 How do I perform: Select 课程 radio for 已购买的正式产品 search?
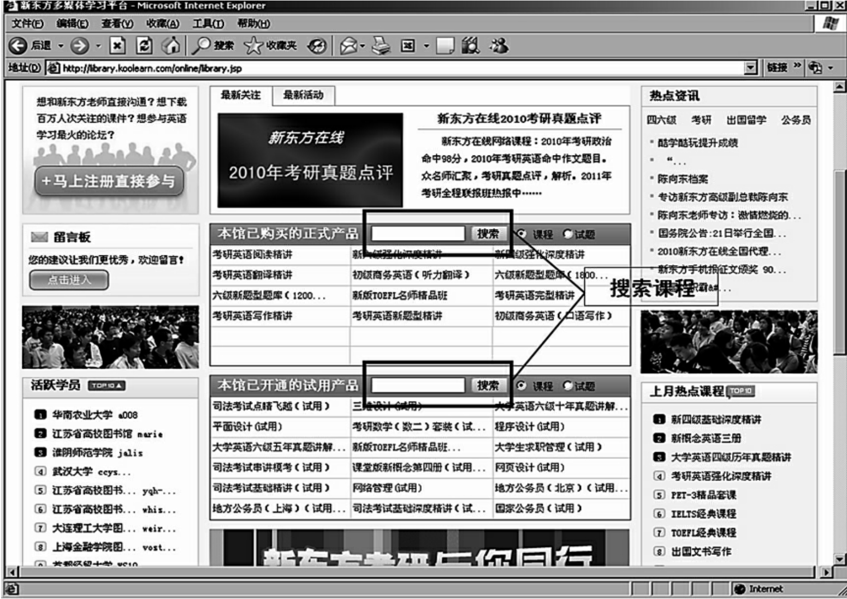coord(522,234)
